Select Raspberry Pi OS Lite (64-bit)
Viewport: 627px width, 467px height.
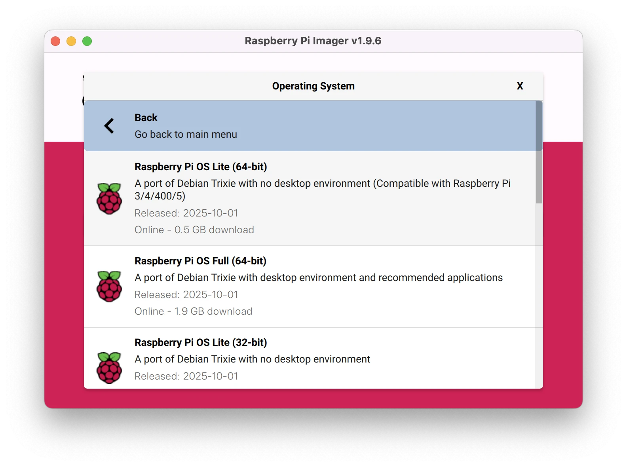tap(310, 198)
